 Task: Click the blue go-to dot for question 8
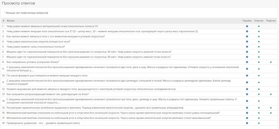click(x=247, y=62)
